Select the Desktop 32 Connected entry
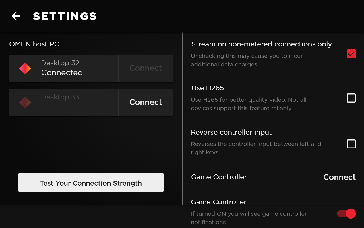Viewport: 364px width, 228px height. coord(62,68)
